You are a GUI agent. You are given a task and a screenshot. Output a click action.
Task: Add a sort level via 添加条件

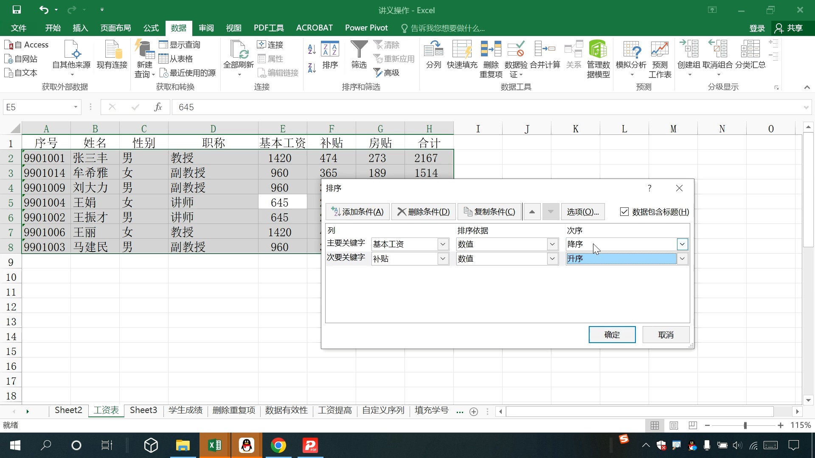(x=357, y=212)
